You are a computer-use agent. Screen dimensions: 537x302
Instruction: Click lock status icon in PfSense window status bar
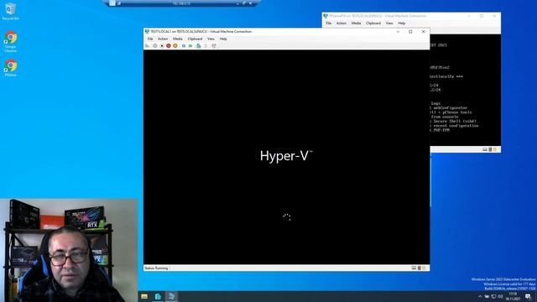pyautogui.click(x=495, y=149)
